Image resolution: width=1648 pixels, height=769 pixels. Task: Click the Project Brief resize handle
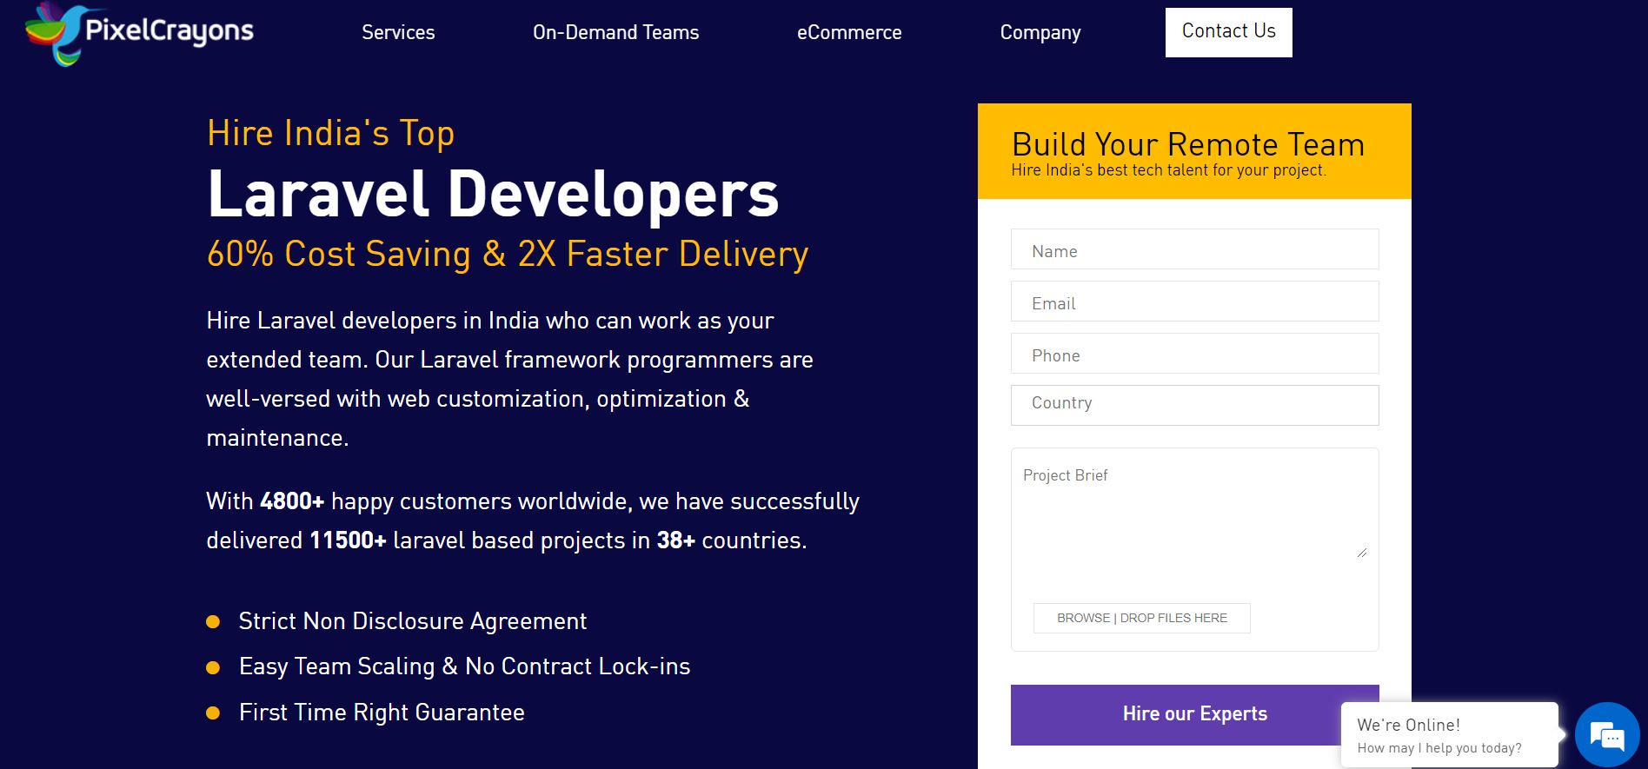click(x=1362, y=553)
